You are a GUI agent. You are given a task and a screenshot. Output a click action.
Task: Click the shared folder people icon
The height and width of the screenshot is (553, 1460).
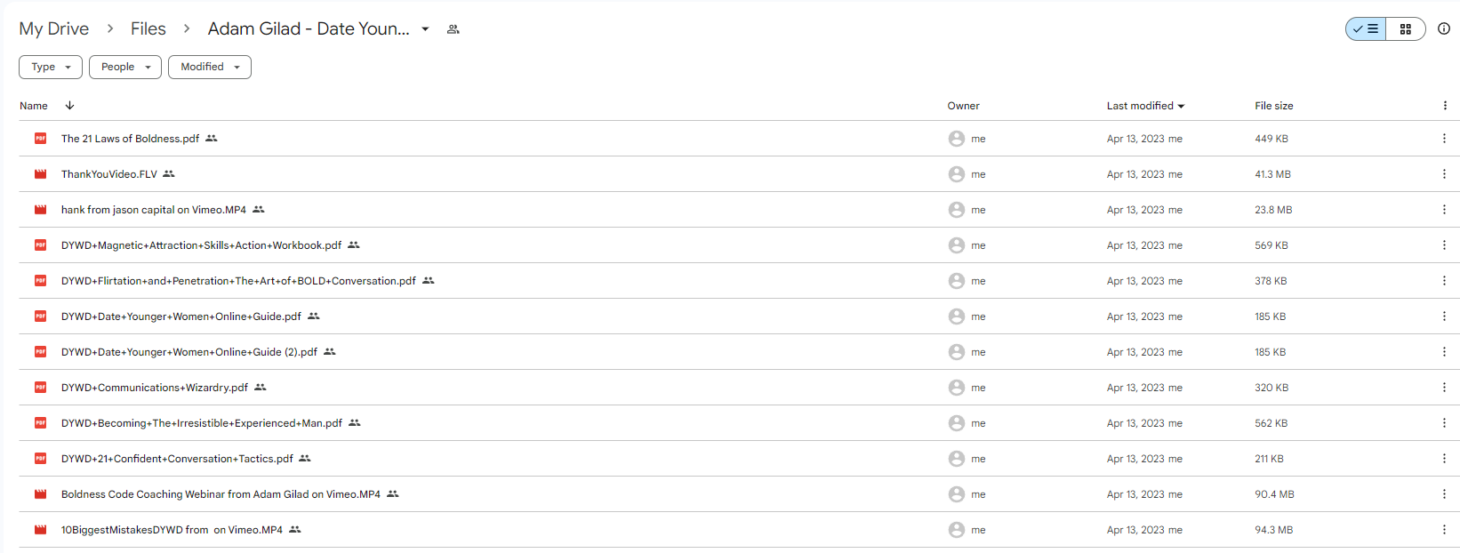(453, 29)
